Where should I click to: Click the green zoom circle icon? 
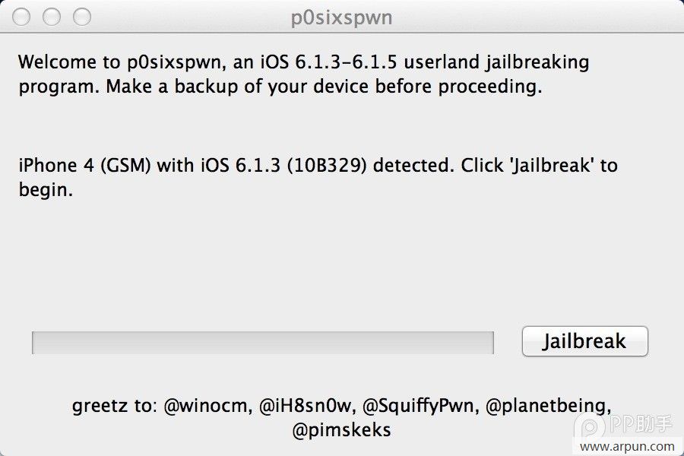[81, 15]
